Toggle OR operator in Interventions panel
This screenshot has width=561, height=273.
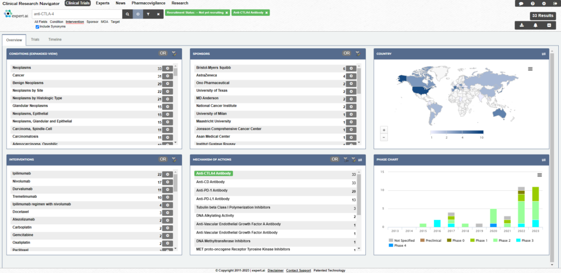pyautogui.click(x=163, y=159)
